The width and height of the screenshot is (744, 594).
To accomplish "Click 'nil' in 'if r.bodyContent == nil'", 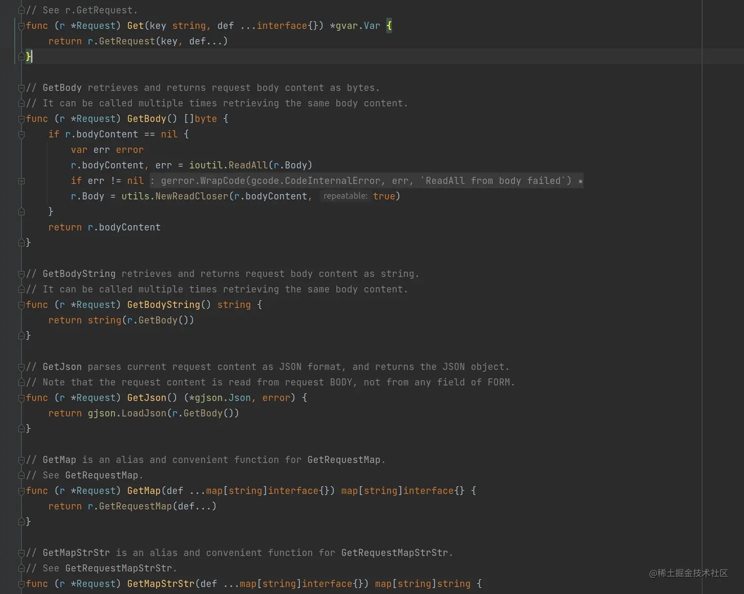I will [169, 134].
